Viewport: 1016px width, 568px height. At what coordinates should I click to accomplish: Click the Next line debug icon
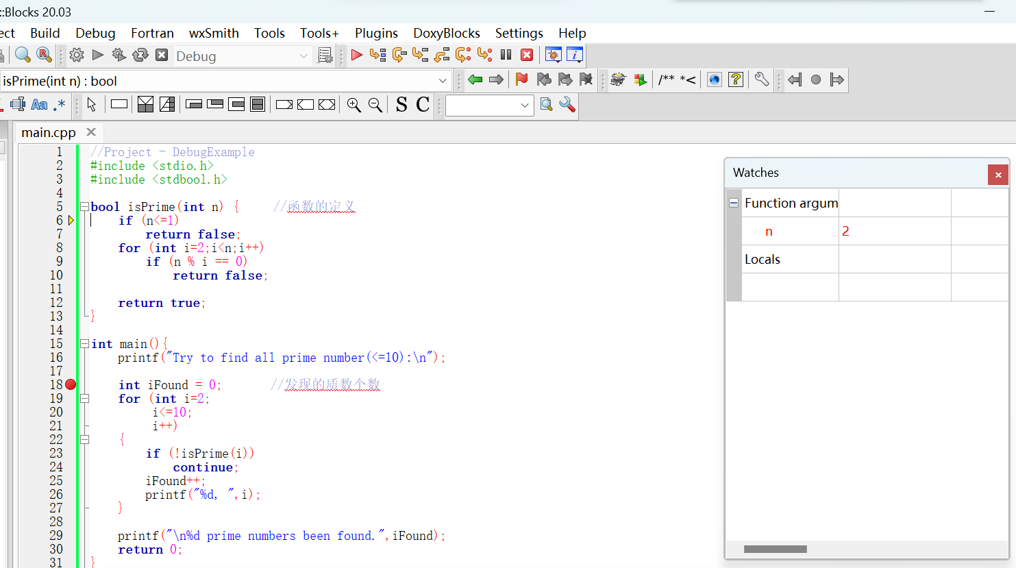399,55
